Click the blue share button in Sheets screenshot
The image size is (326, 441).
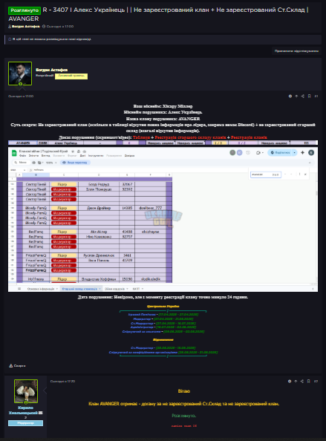(x=282, y=153)
